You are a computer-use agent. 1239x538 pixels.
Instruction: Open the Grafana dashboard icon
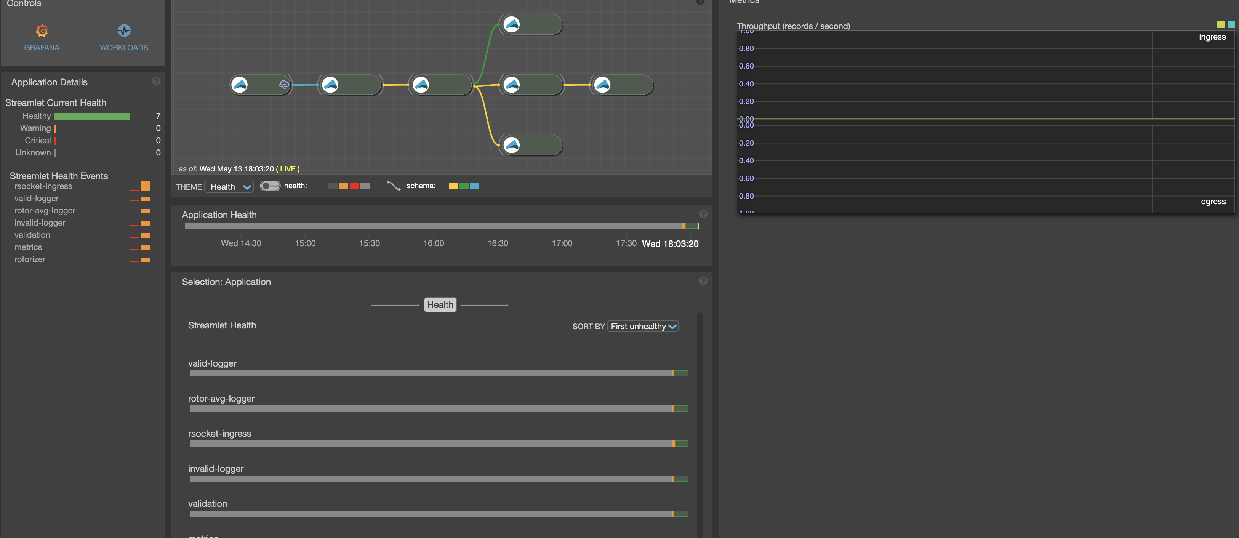coord(42,31)
